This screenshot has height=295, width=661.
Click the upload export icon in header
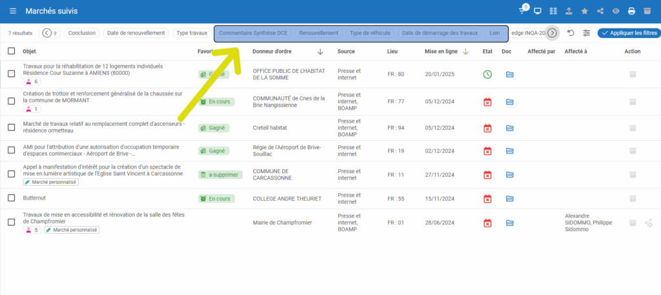tap(568, 11)
